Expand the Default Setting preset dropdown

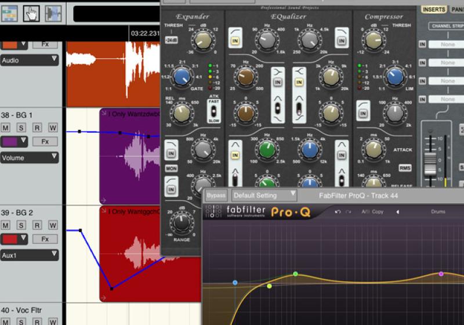264,196
